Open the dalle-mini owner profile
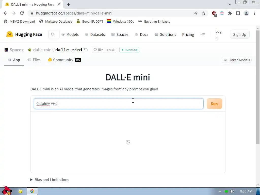This screenshot has height=195, width=260. tap(43, 50)
